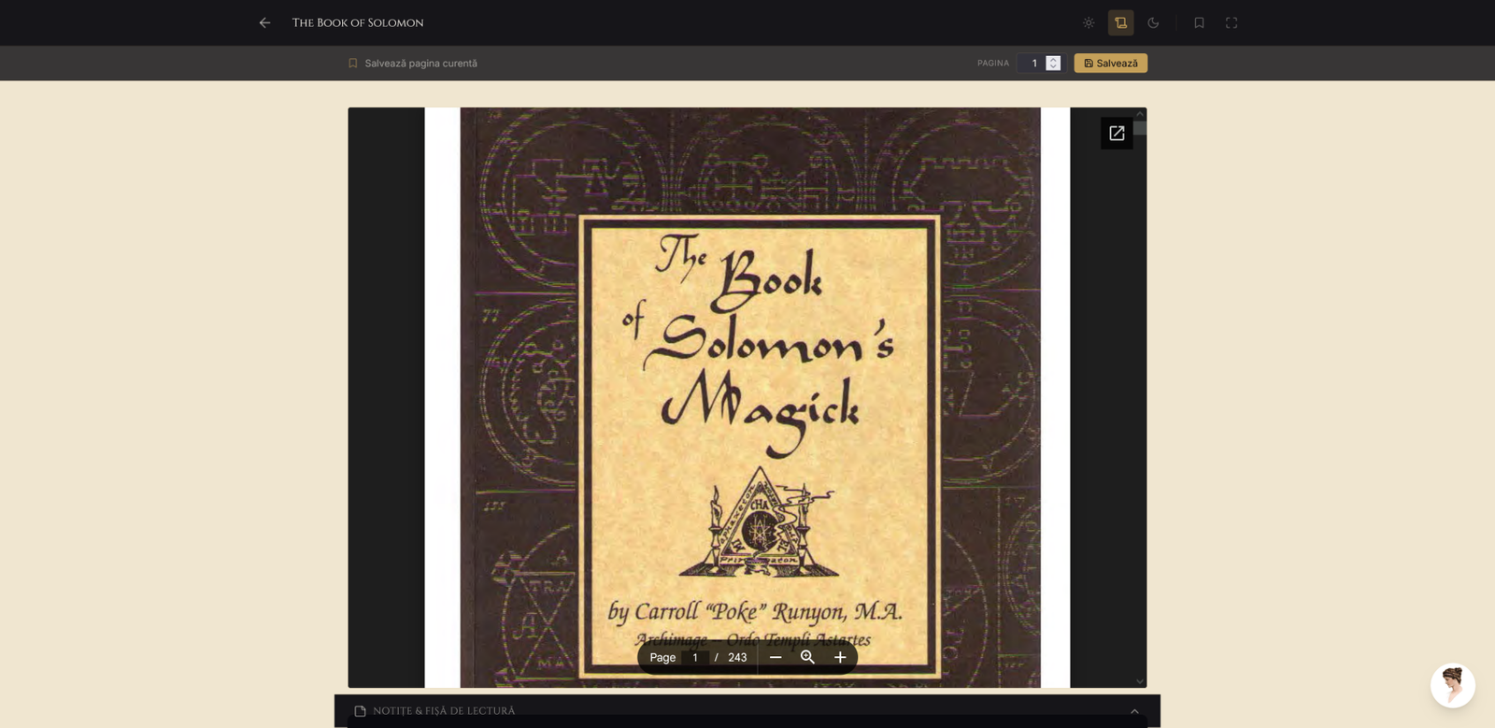1495x728 pixels.
Task: Click the PDF scrollbar up arrow
Action: (x=1140, y=114)
